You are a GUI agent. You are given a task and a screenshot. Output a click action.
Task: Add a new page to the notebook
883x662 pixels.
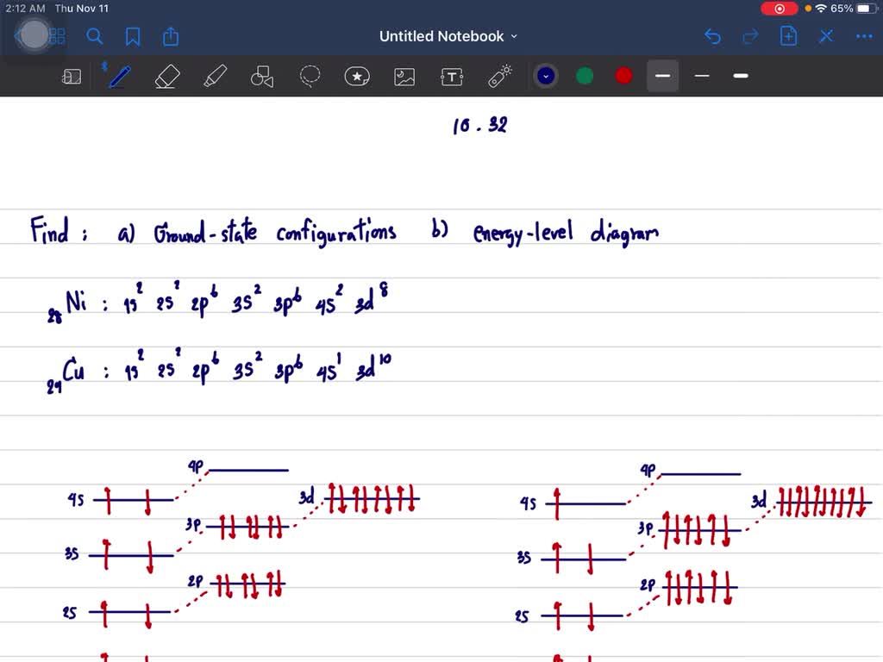point(788,36)
